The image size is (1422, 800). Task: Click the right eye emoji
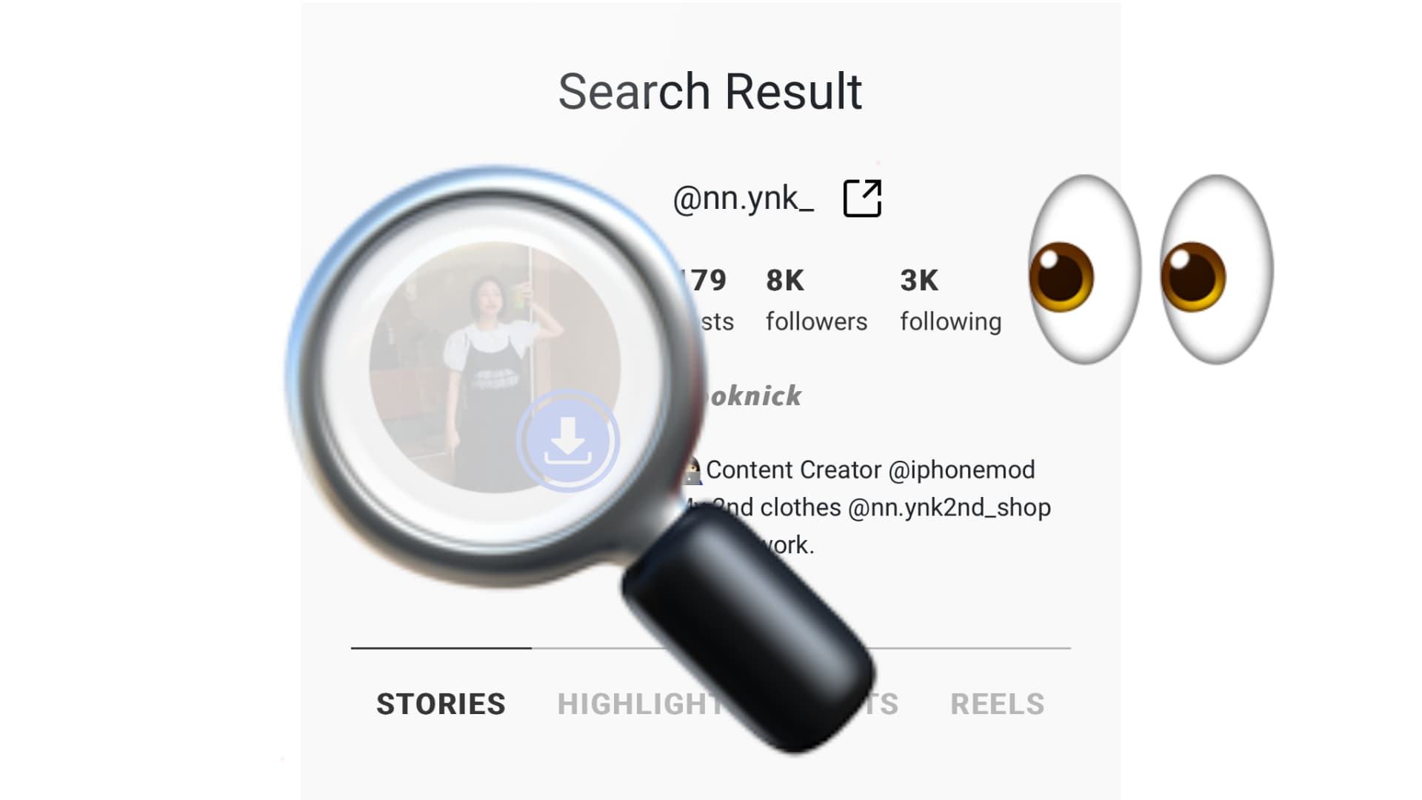pos(1217,270)
